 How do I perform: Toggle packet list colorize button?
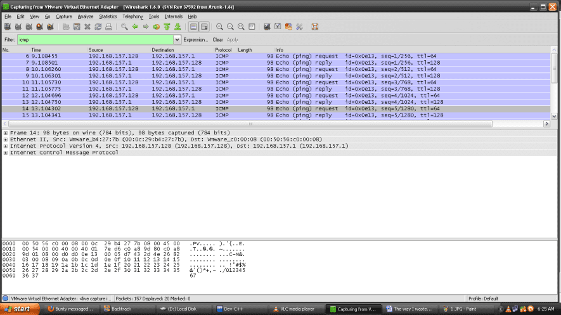(x=193, y=27)
